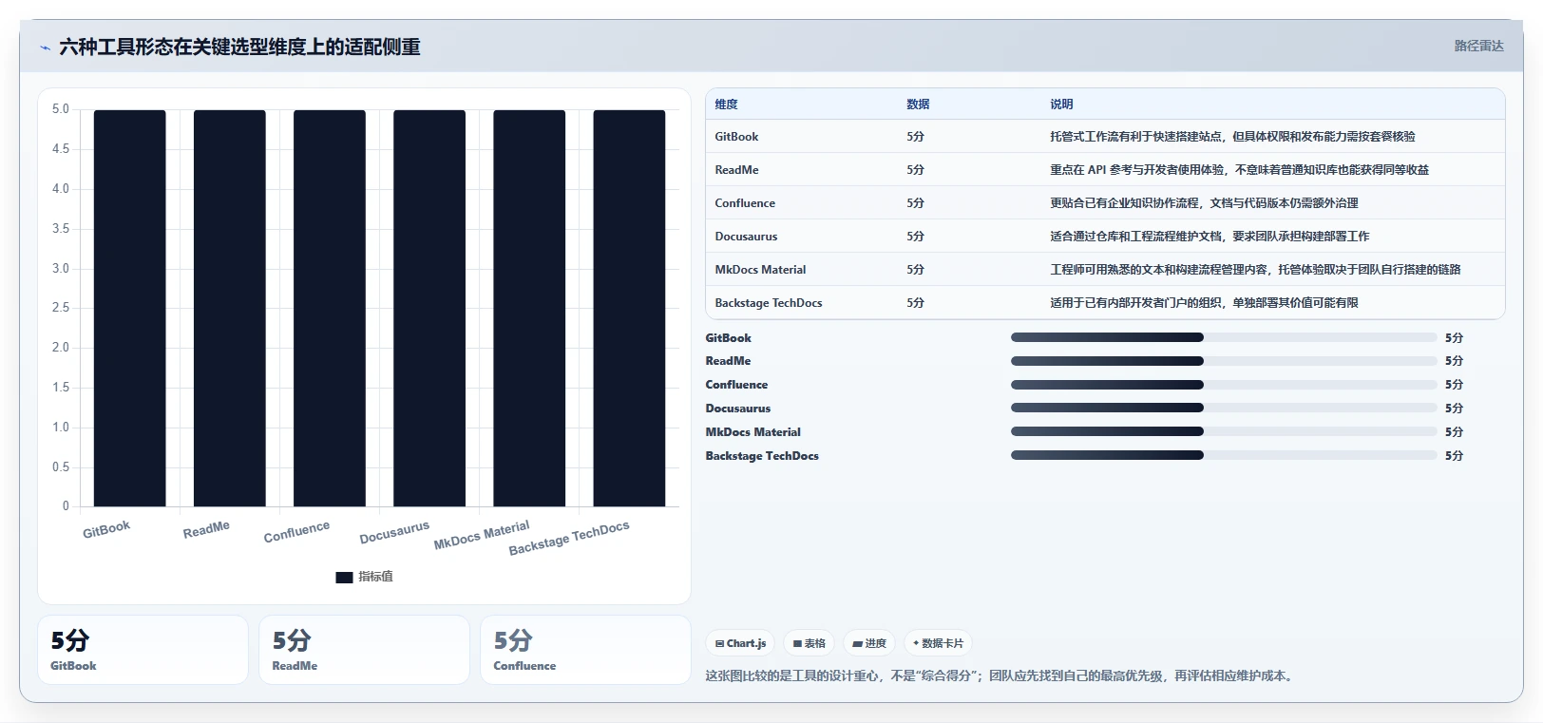
Task: Click the description starting 重点在 API
Action: pyautogui.click(x=1239, y=170)
